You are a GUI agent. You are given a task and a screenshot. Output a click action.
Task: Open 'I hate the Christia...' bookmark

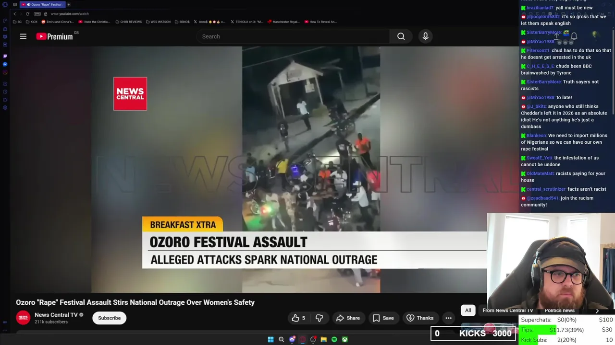click(95, 22)
